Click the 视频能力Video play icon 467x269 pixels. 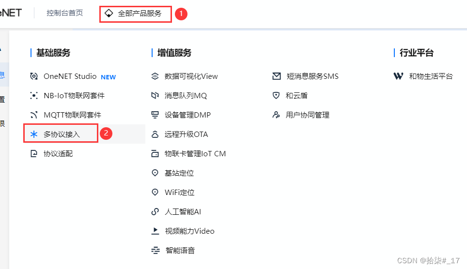tap(155, 231)
